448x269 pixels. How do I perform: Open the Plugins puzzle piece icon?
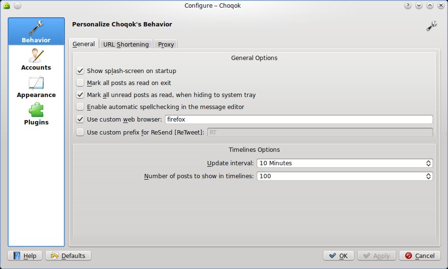tap(36, 110)
